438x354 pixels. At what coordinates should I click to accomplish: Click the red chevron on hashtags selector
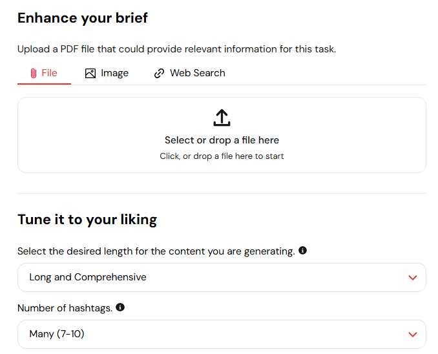point(413,335)
